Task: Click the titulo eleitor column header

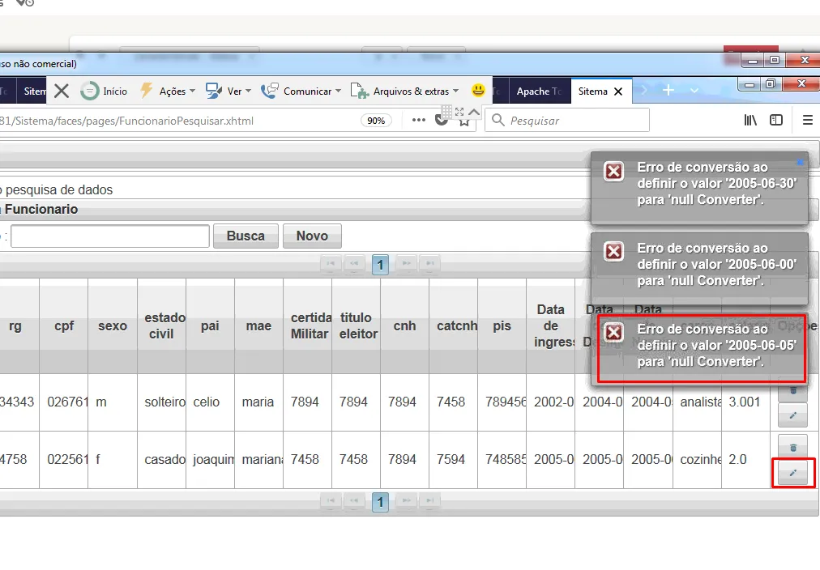Action: [357, 326]
